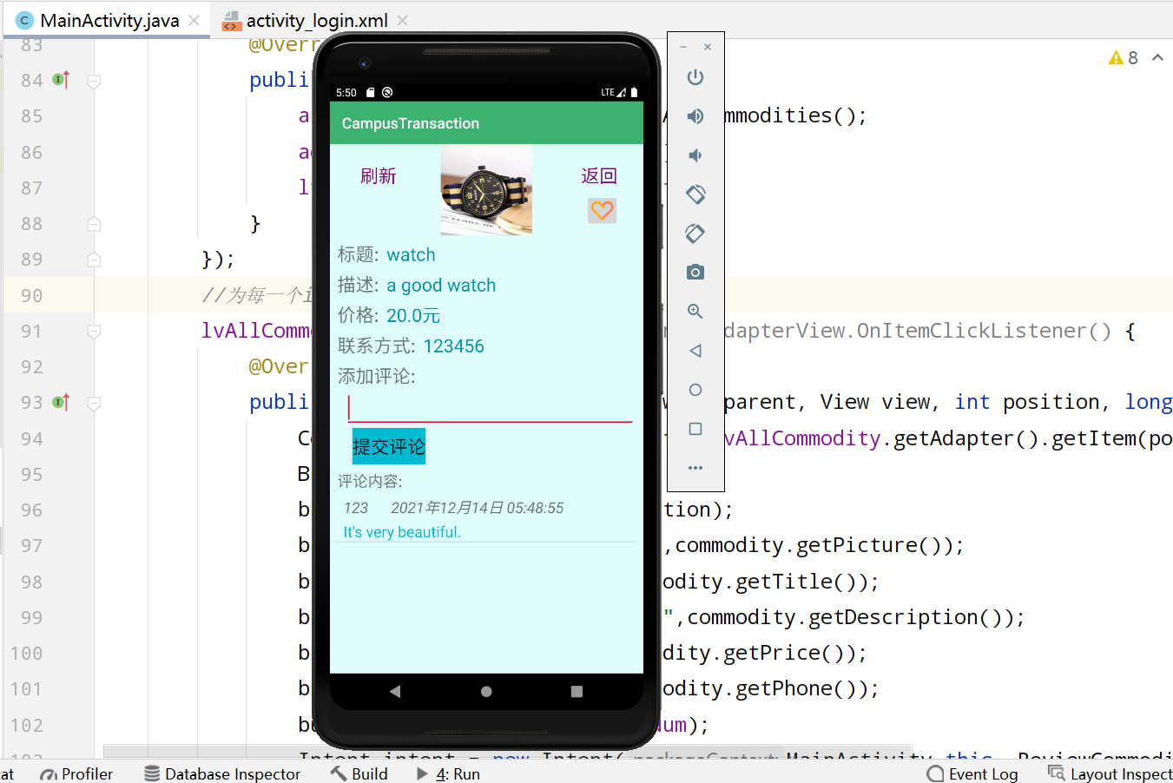Tap Android back navigation button on phone
Image resolution: width=1173 pixels, height=783 pixels.
coord(395,692)
